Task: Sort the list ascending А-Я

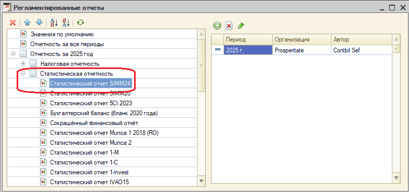Action: [x=54, y=23]
